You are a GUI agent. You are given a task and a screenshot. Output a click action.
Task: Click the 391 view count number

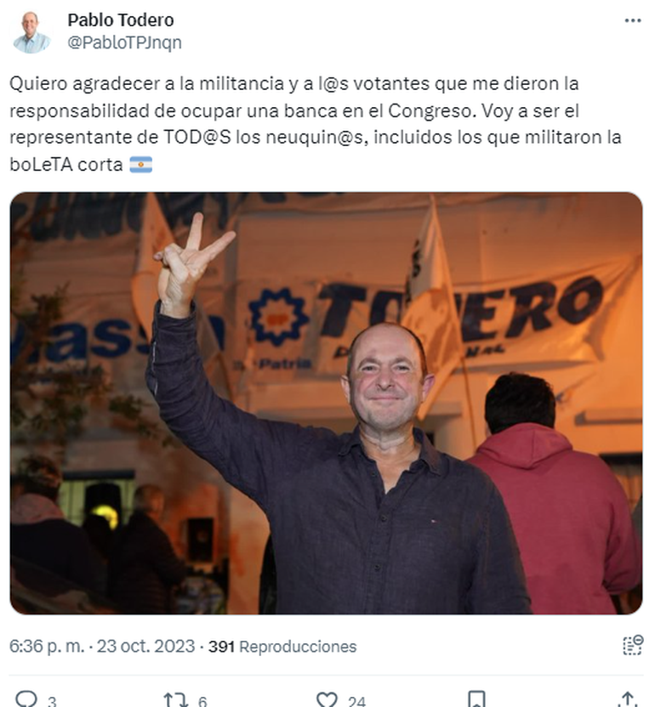[x=221, y=647]
